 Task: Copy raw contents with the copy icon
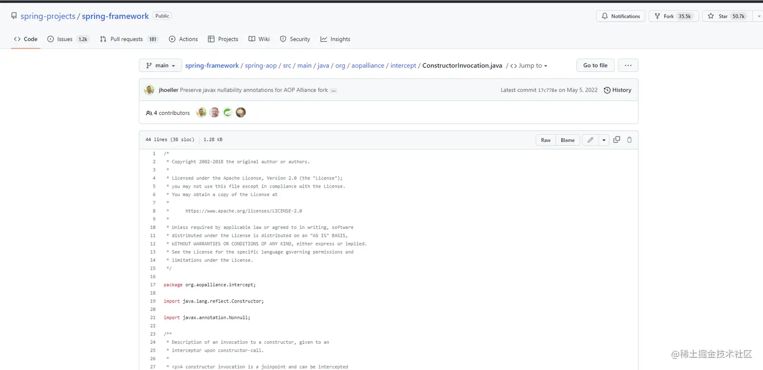point(617,140)
